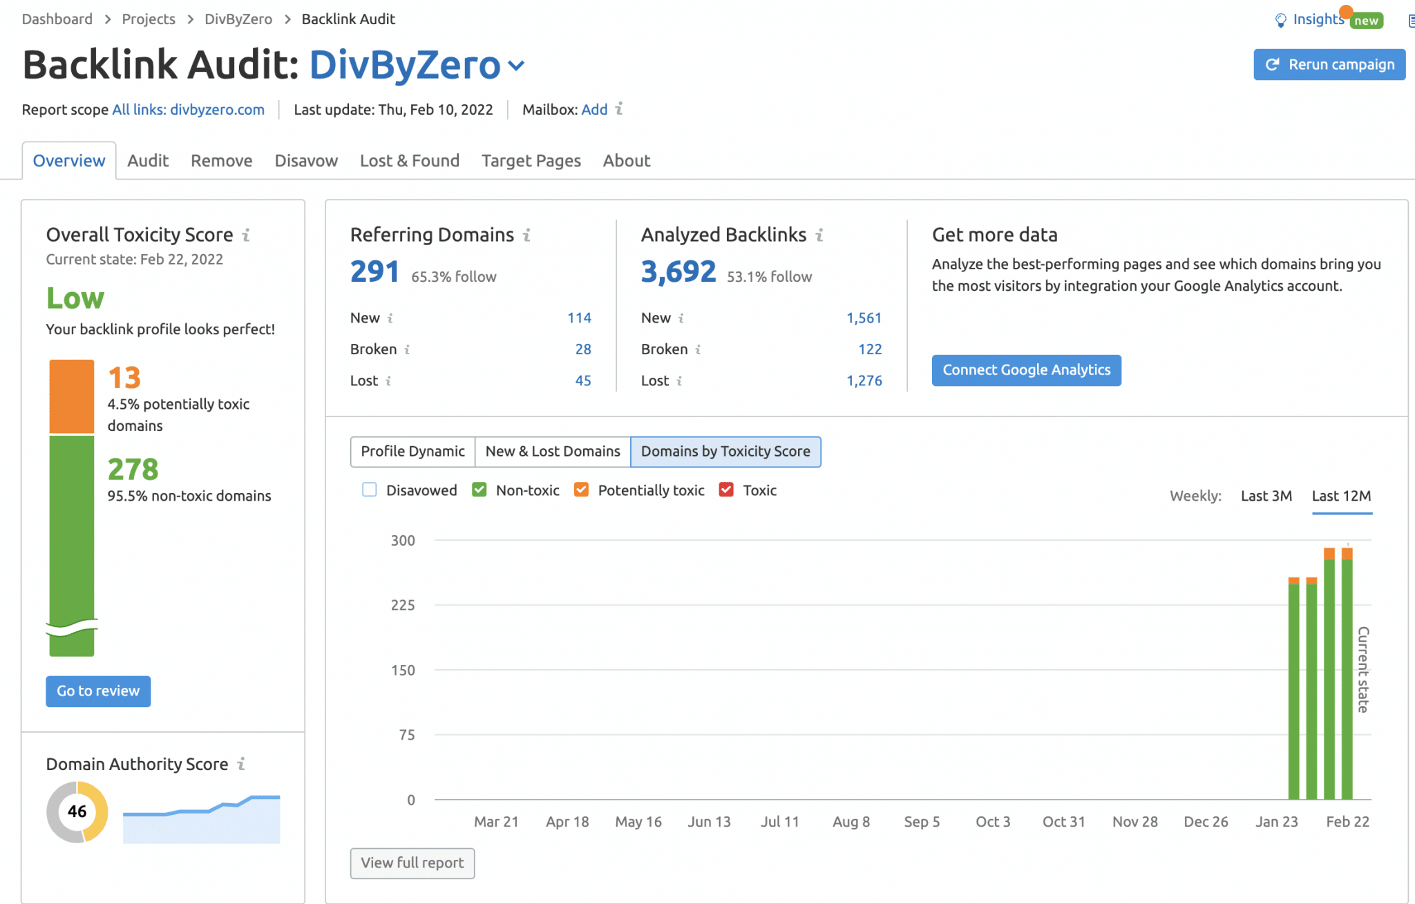Switch to the Overview tab
Viewport: 1415px width, 904px height.
tap(69, 160)
